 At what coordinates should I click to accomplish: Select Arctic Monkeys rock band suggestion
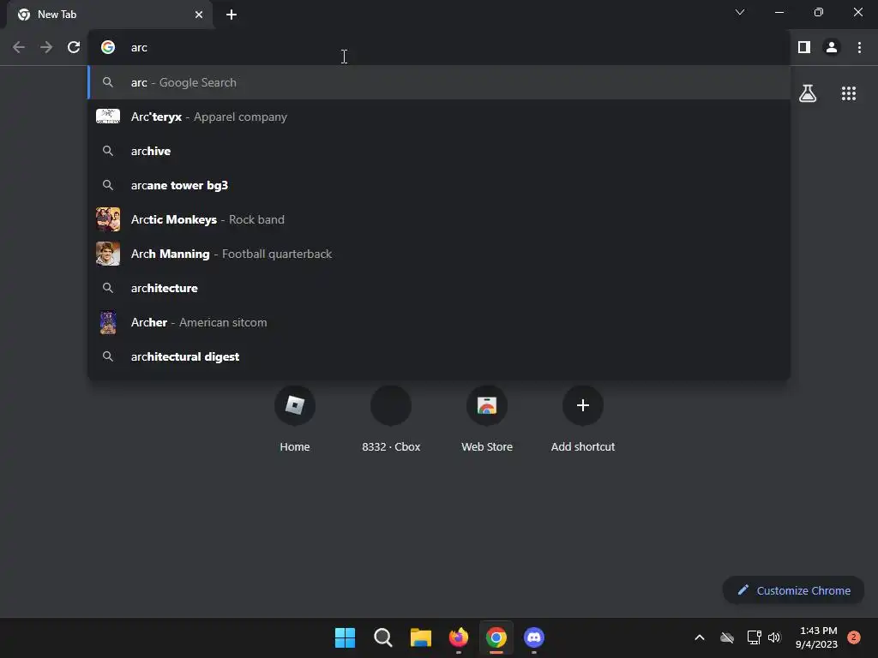(439, 220)
